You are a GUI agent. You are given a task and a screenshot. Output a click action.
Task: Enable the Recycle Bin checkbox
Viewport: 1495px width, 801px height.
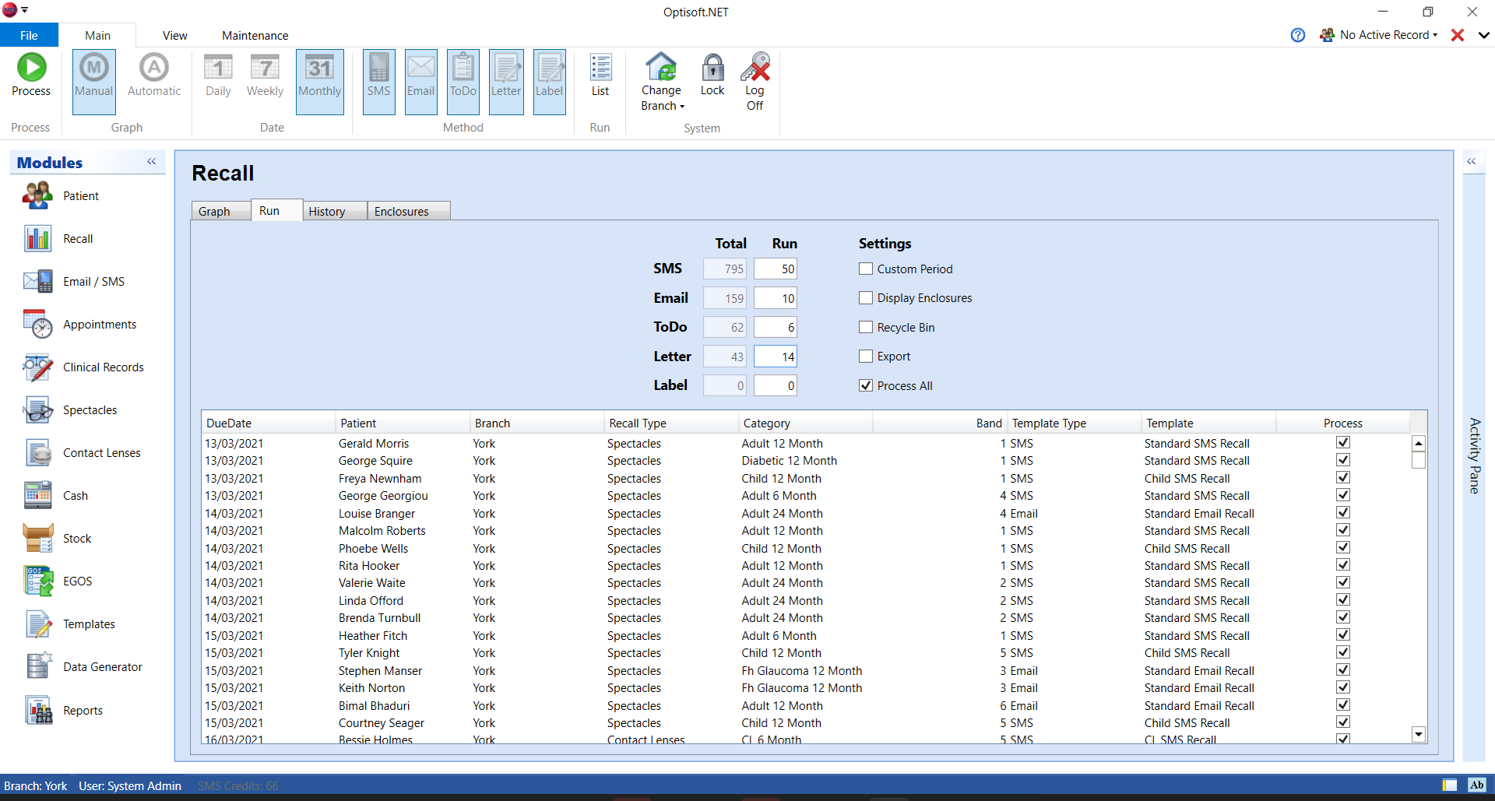866,327
